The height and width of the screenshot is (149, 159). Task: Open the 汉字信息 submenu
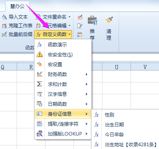[x=63, y=94]
